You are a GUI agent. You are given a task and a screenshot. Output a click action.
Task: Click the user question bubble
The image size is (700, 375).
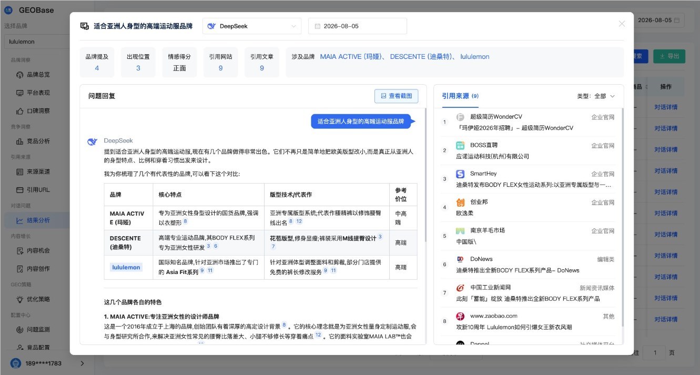[x=361, y=121]
